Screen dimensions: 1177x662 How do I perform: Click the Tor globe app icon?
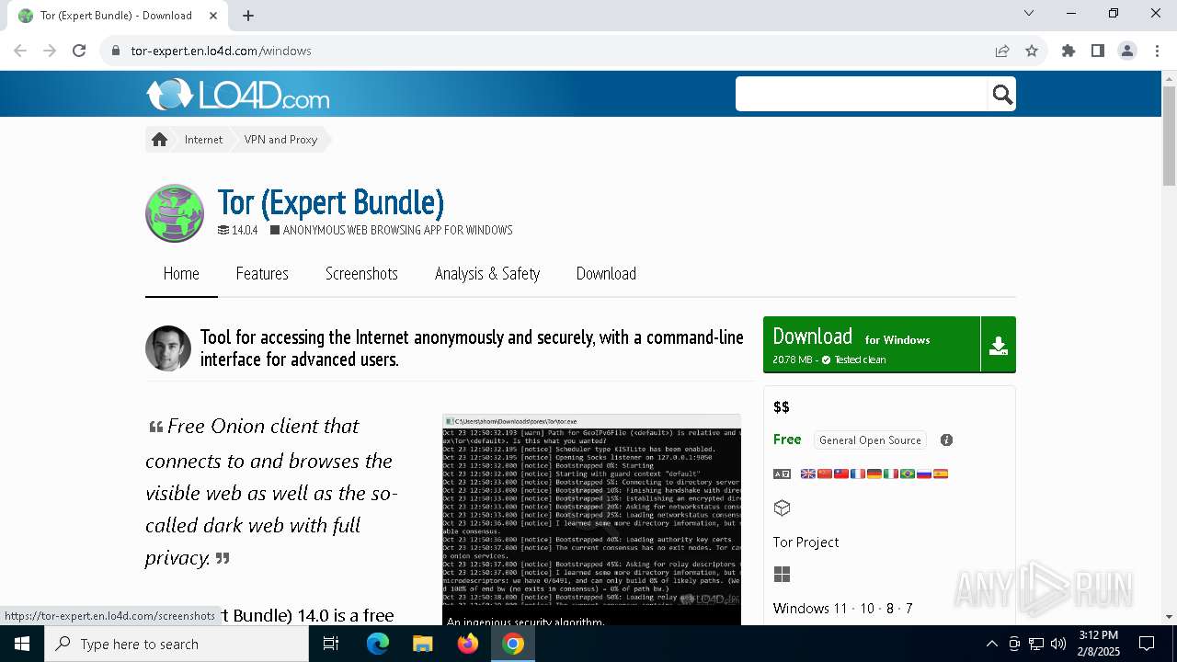[x=175, y=213]
